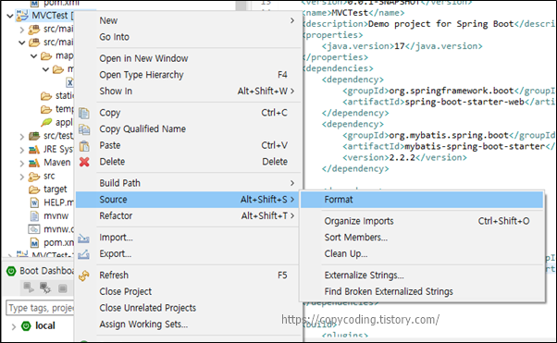Select Assign Working Sets... entry
Image resolution: width=557 pixels, height=343 pixels.
pyautogui.click(x=188, y=324)
